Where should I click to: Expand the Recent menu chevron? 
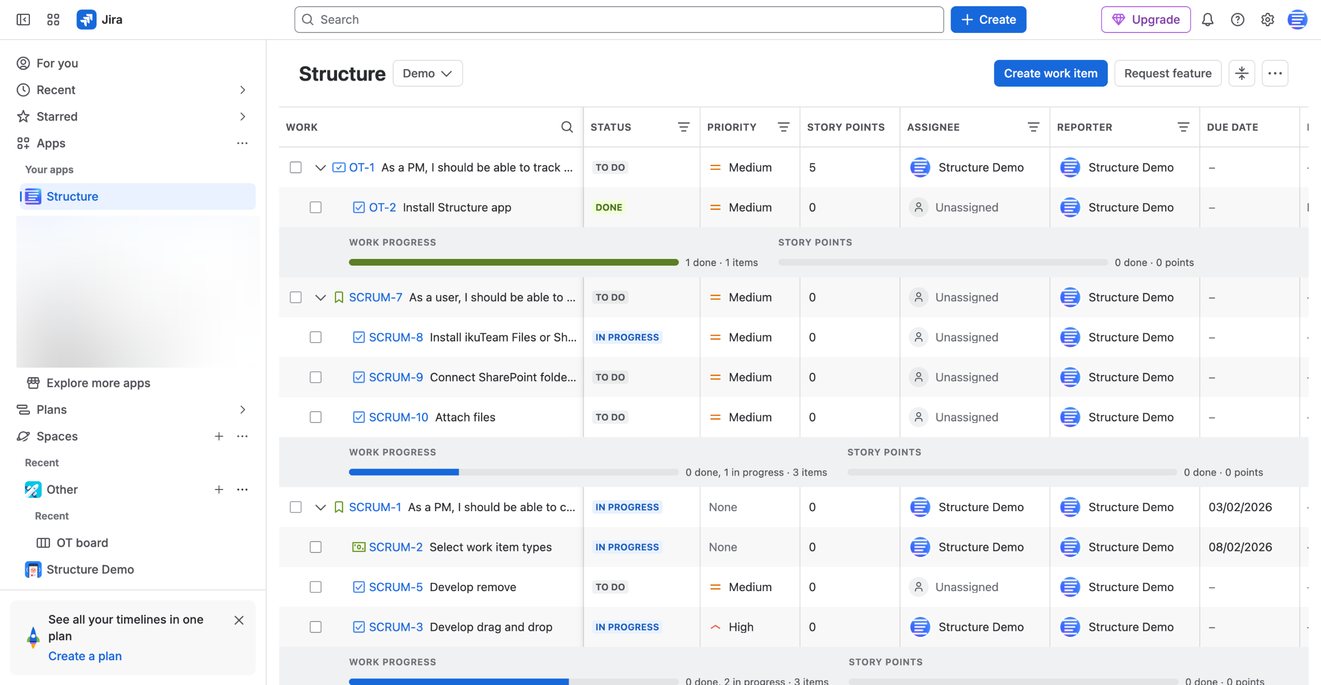coord(243,90)
